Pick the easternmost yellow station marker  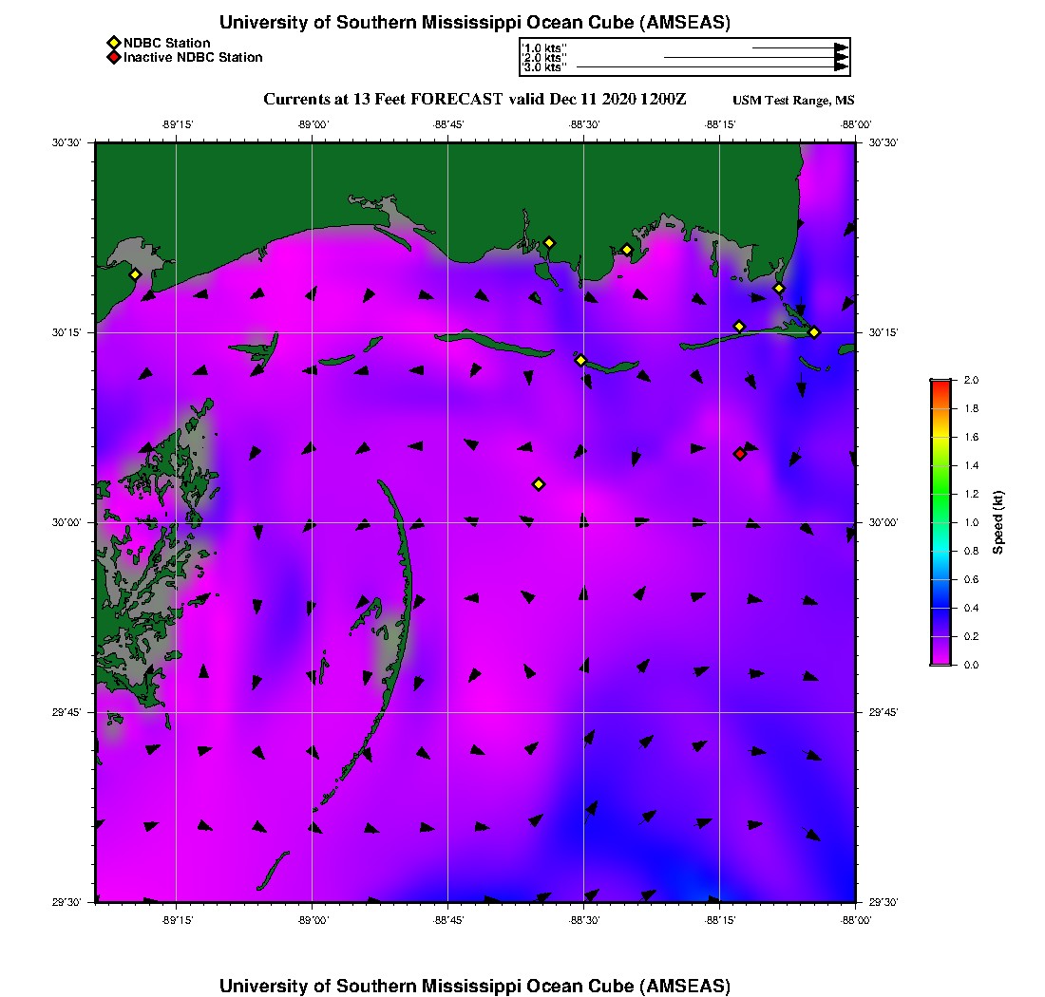pyautogui.click(x=814, y=331)
